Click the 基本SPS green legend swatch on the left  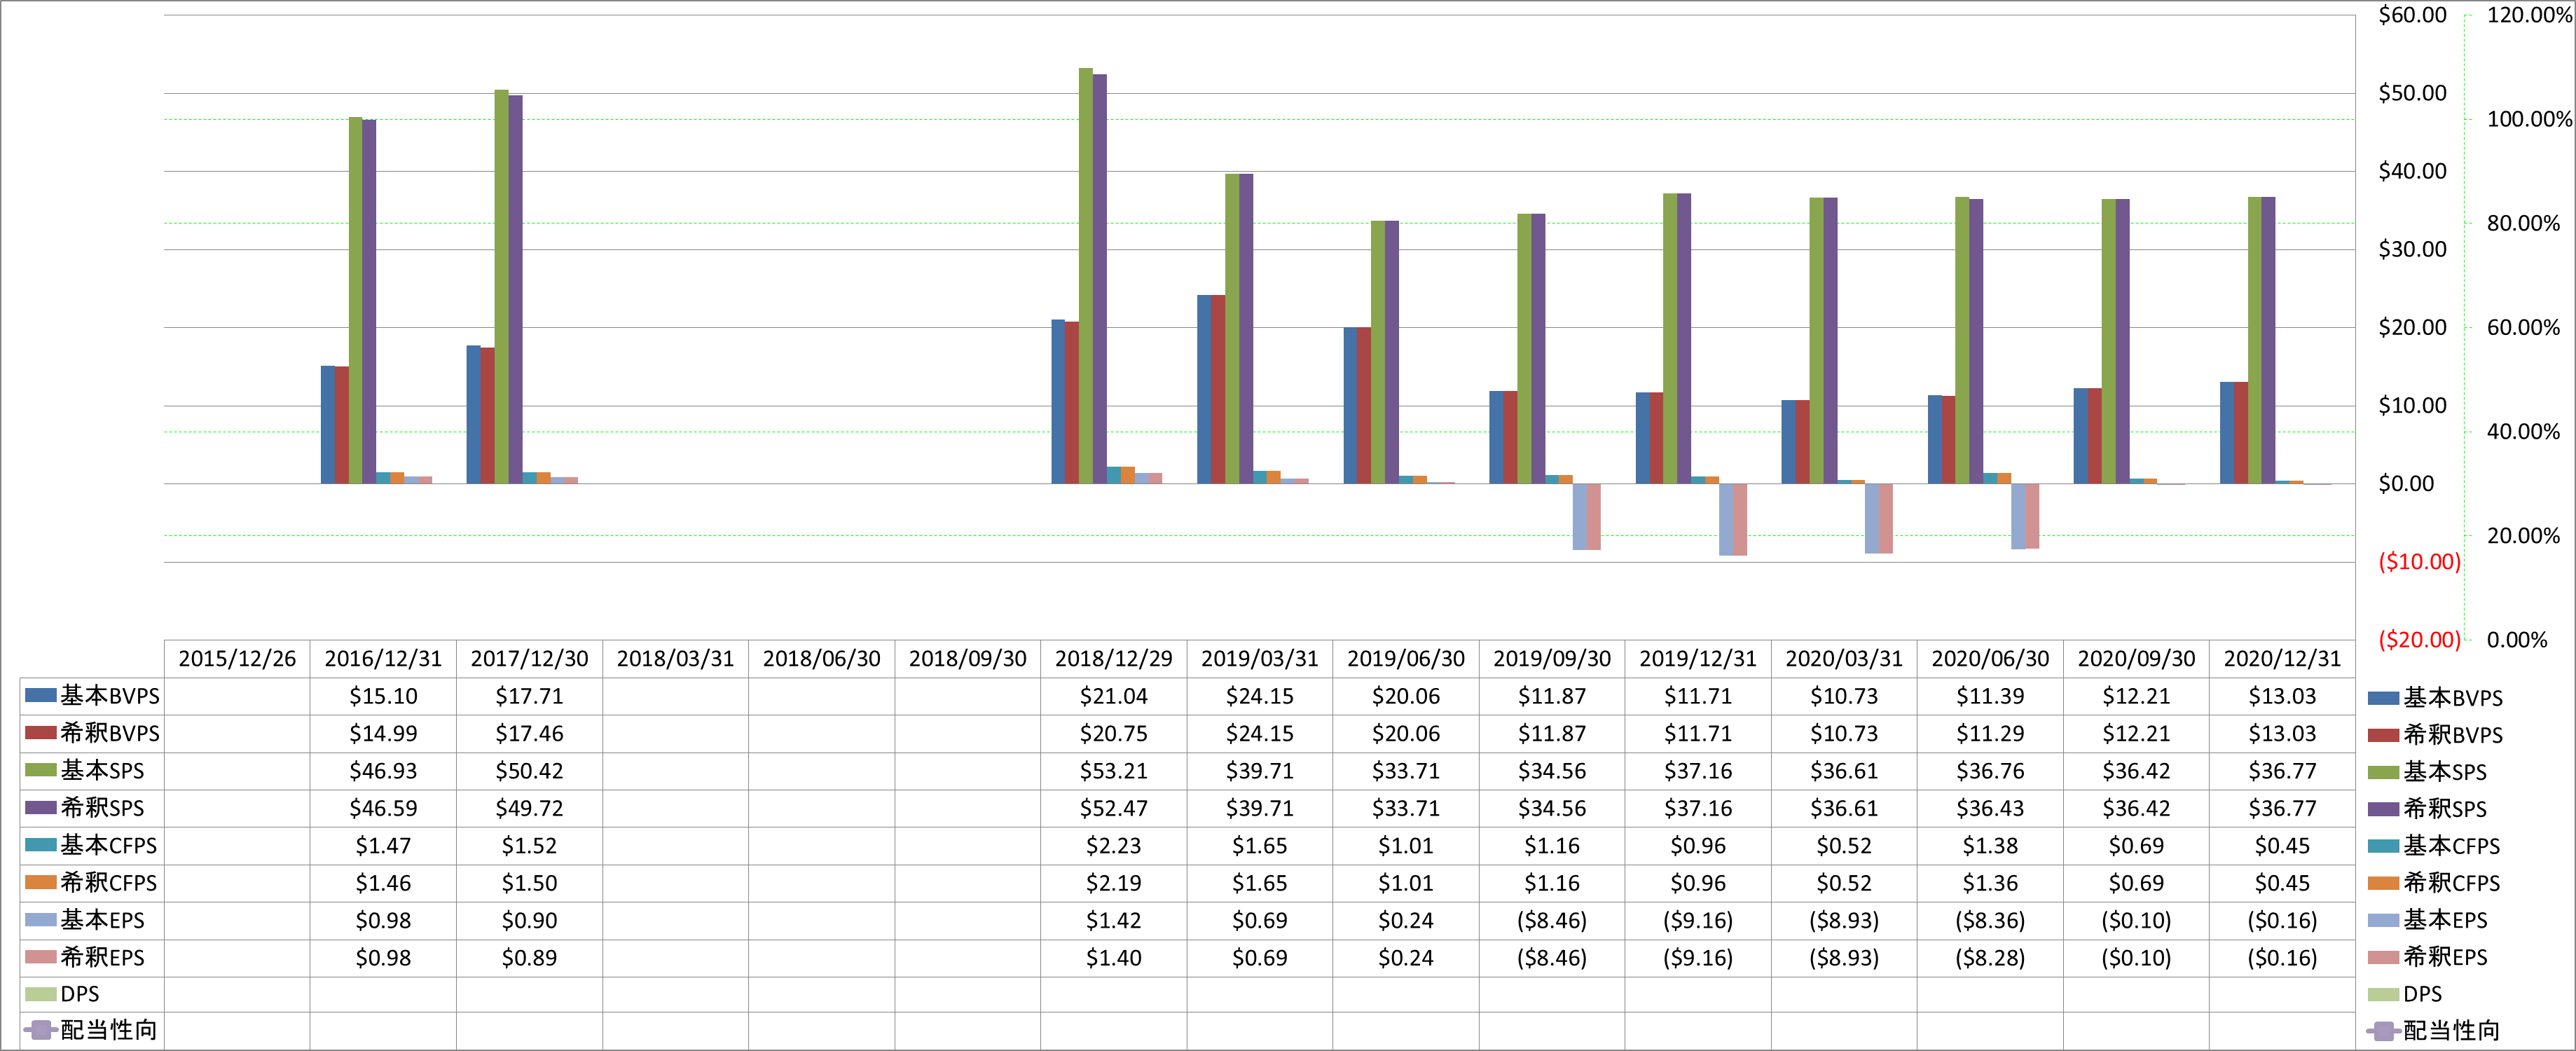tap(40, 769)
